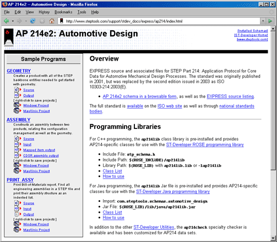The height and width of the screenshot is (242, 277).
Task: Click Class List link under C++ section
Action: click(112, 171)
